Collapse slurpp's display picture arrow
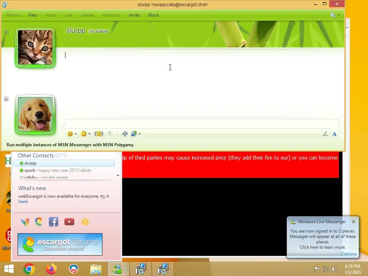 (6, 32)
